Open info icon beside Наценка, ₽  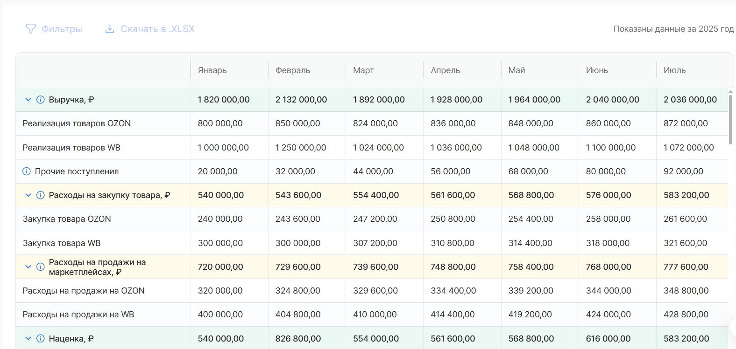pos(41,339)
